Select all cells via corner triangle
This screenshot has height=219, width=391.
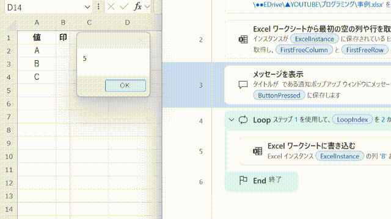[12, 25]
